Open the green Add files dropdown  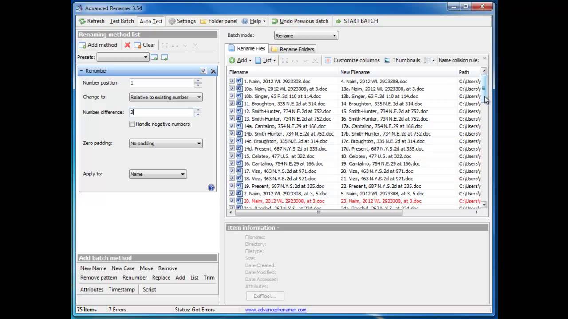pyautogui.click(x=240, y=60)
